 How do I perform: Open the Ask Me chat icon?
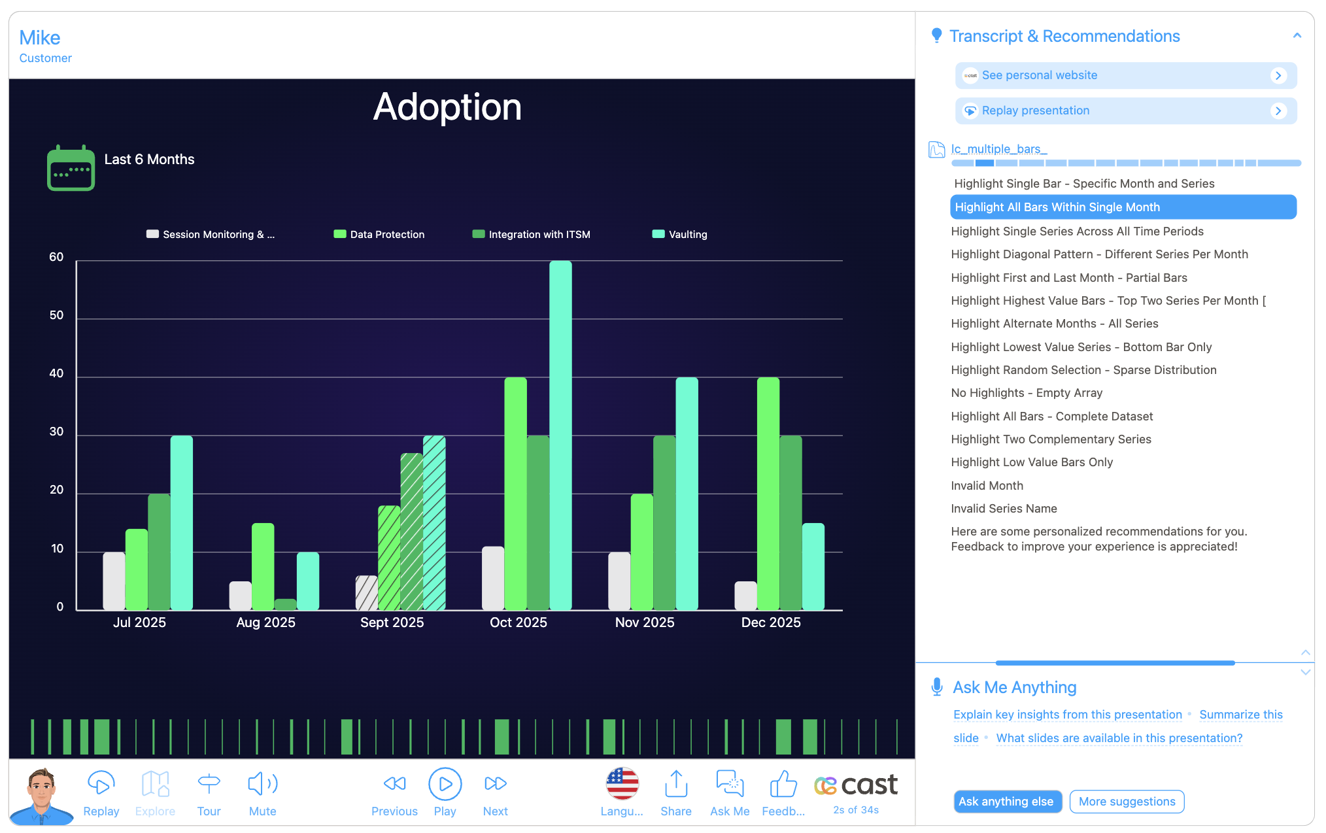[730, 783]
